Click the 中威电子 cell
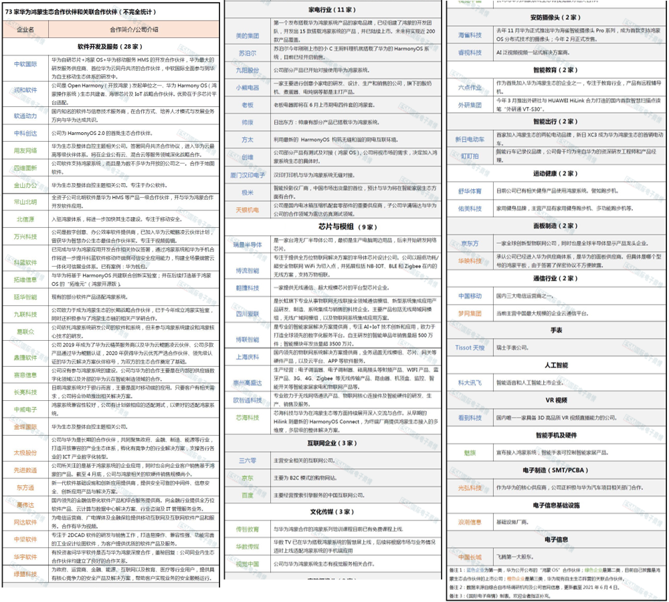Image resolution: width=669 pixels, height=602 pixels. [x=25, y=410]
